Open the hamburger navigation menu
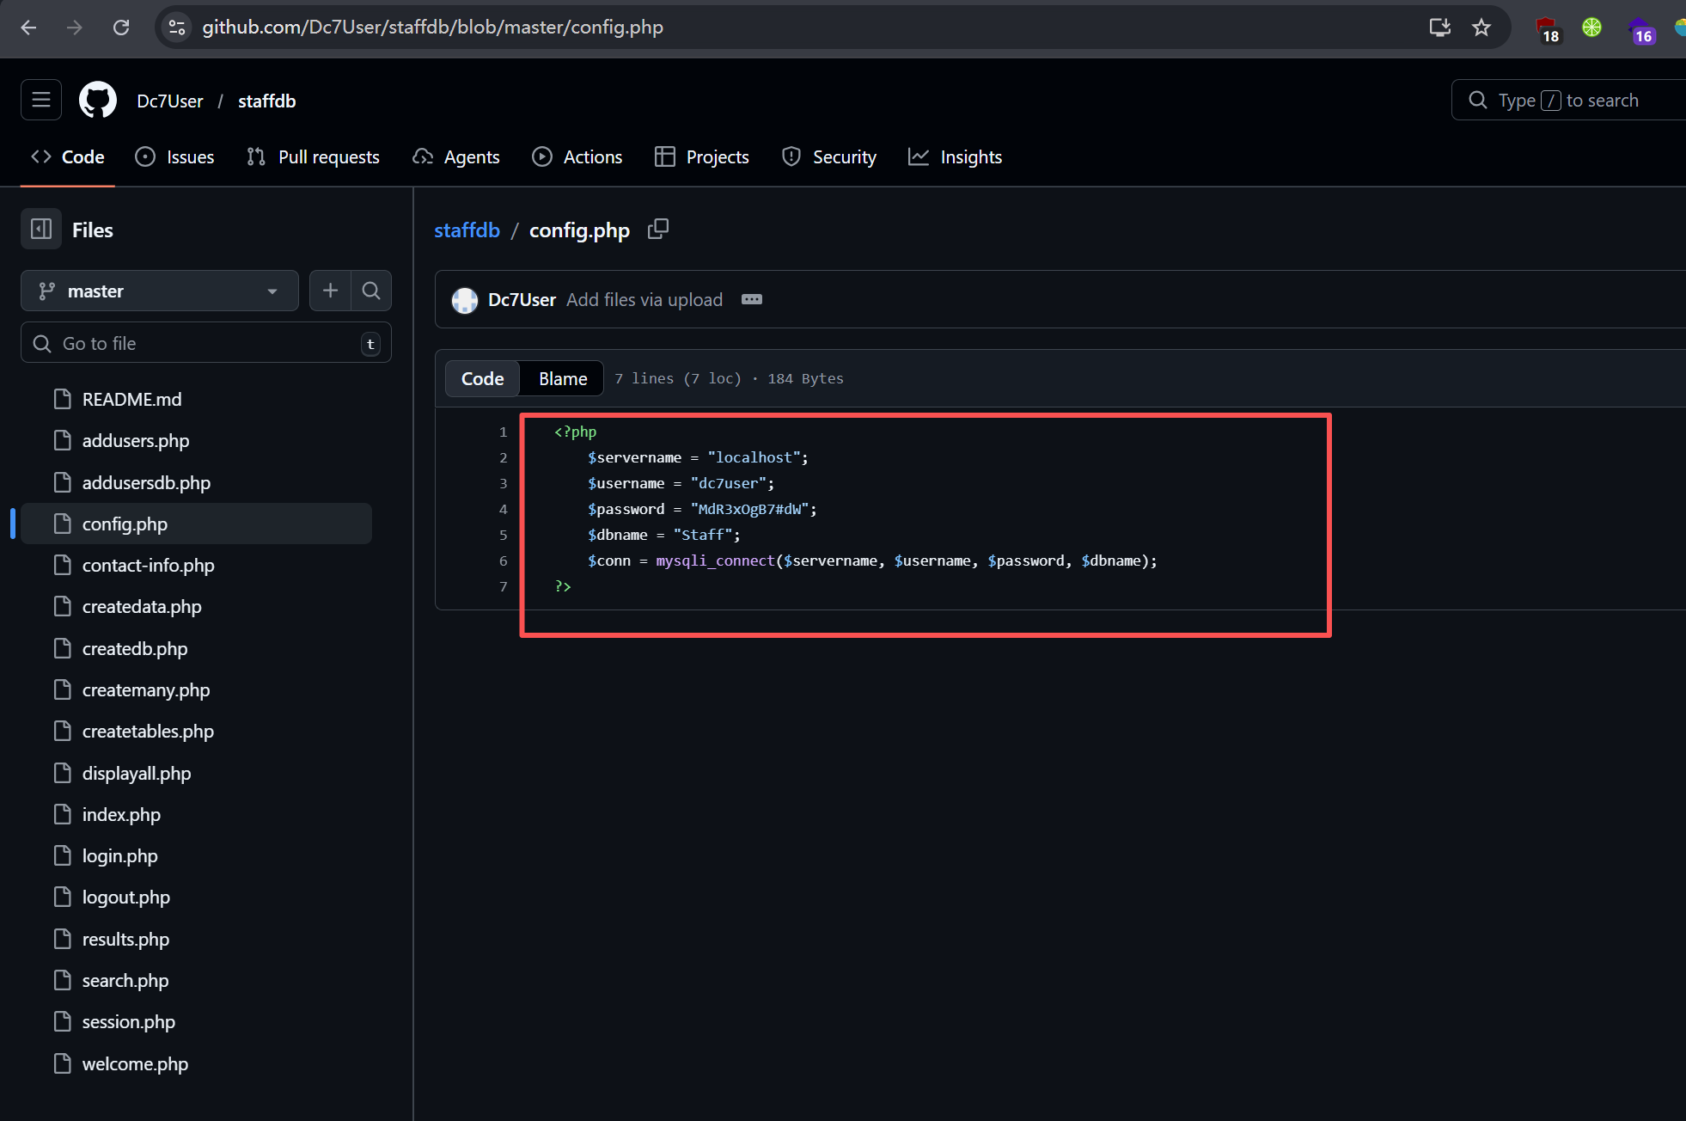Image resolution: width=1686 pixels, height=1121 pixels. tap(41, 101)
